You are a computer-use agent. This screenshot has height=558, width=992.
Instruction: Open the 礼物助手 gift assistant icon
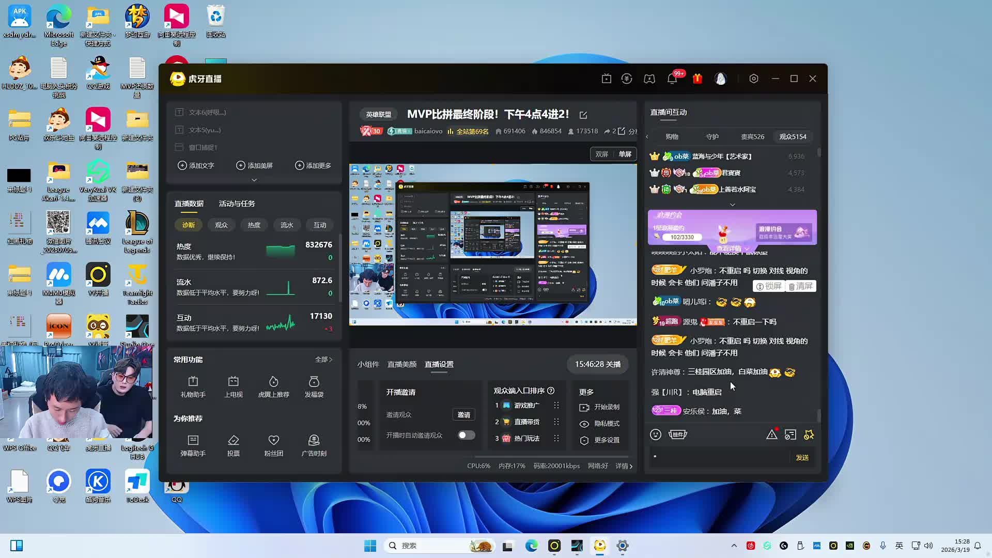coord(193,382)
